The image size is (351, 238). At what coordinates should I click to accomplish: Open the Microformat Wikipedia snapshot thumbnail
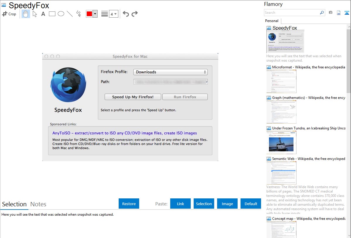pos(281,81)
